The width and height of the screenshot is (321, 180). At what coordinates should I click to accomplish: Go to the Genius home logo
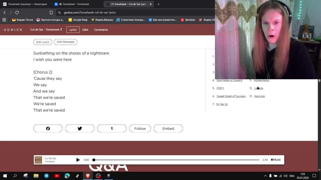click(13, 30)
